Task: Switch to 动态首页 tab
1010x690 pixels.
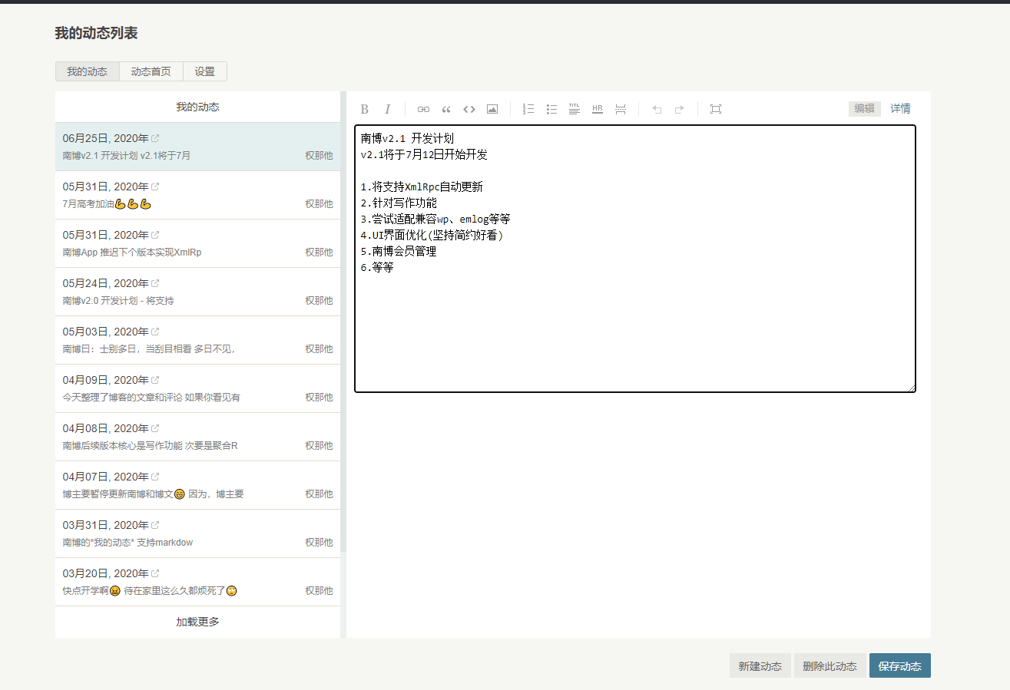Action: pos(151,71)
